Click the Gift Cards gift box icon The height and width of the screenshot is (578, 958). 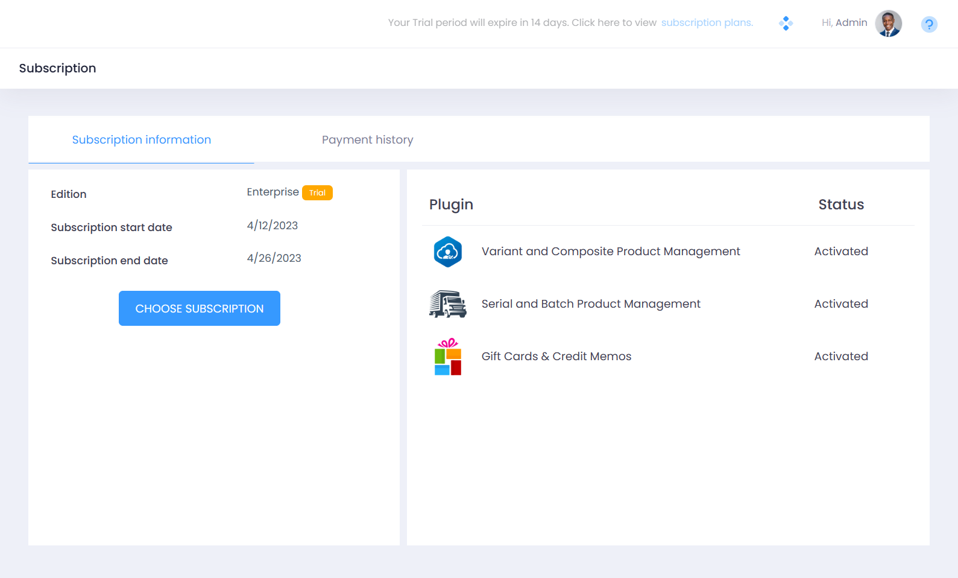(x=447, y=357)
